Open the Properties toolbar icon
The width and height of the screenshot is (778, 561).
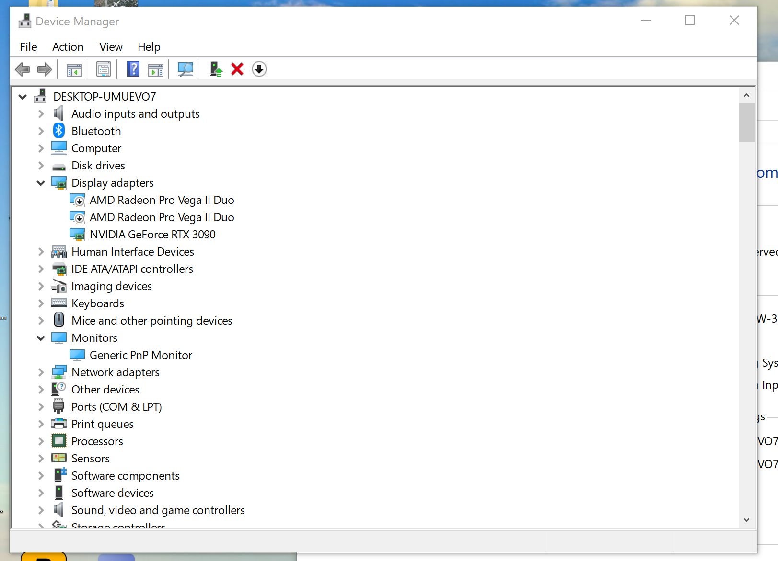pyautogui.click(x=104, y=69)
